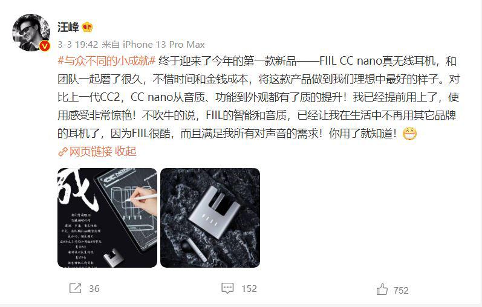Open the 网页链接 web link

pyautogui.click(x=90, y=152)
